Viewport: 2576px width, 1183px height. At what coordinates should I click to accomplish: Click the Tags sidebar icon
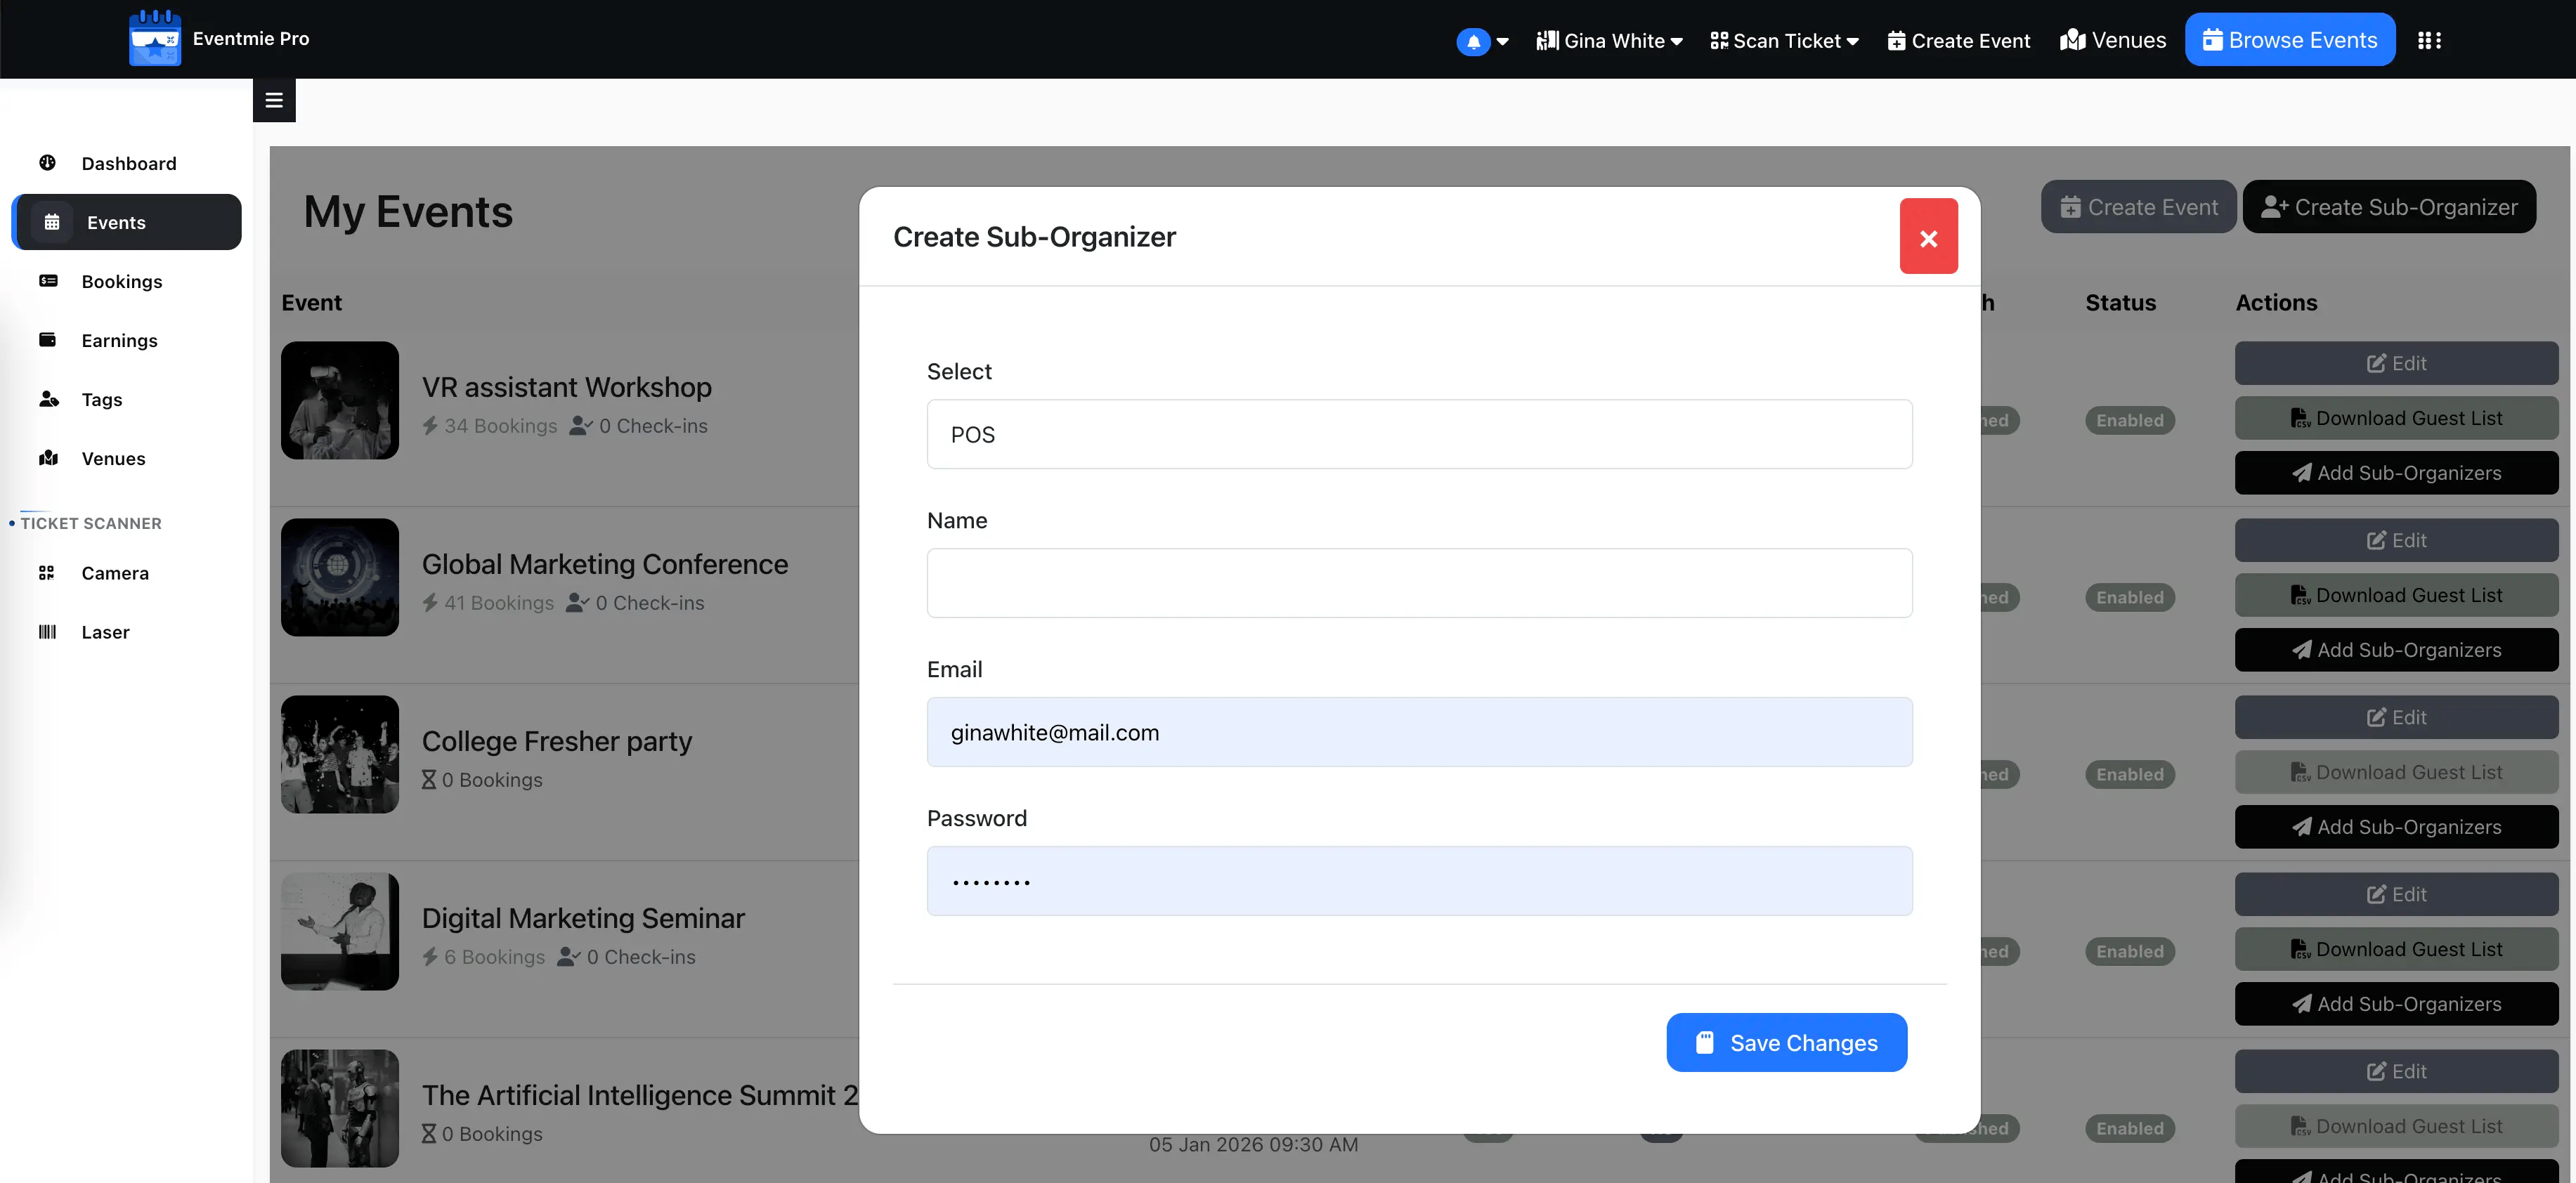(x=48, y=399)
